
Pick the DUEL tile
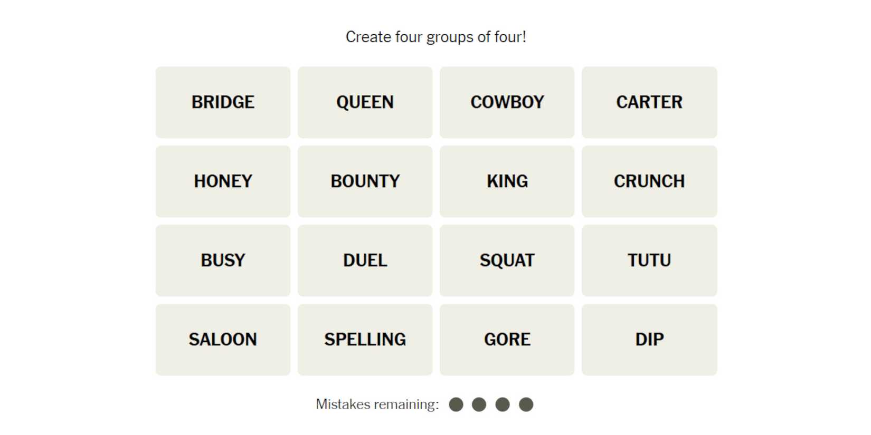pyautogui.click(x=365, y=260)
